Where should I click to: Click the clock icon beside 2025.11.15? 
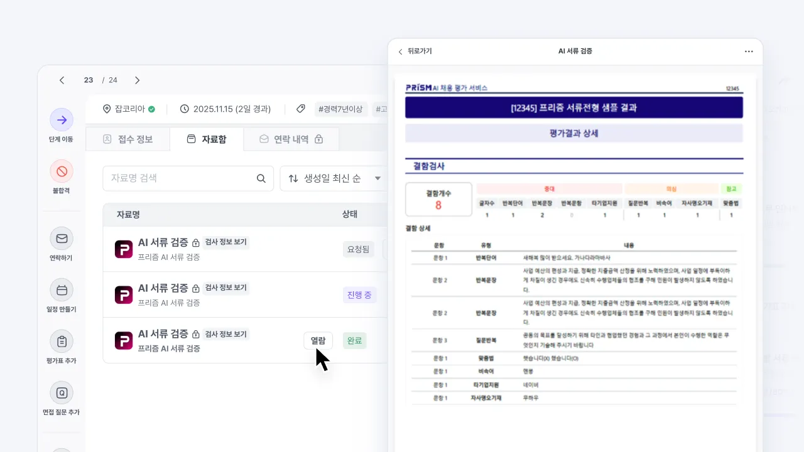185,109
